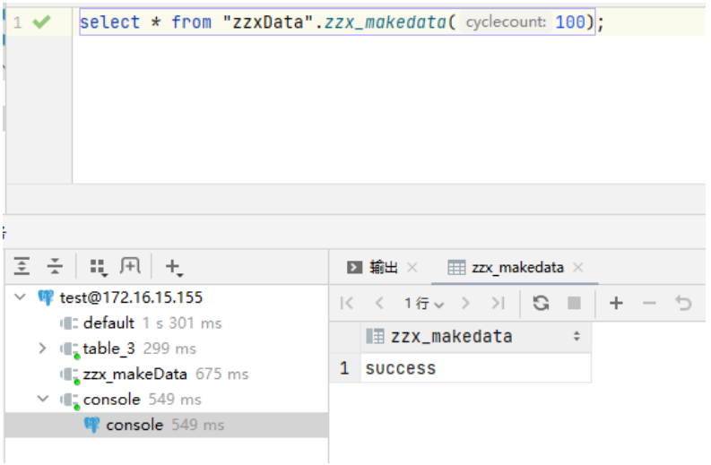Click the Collapse All icon in services toolbar
The height and width of the screenshot is (465, 711).
pos(56,266)
